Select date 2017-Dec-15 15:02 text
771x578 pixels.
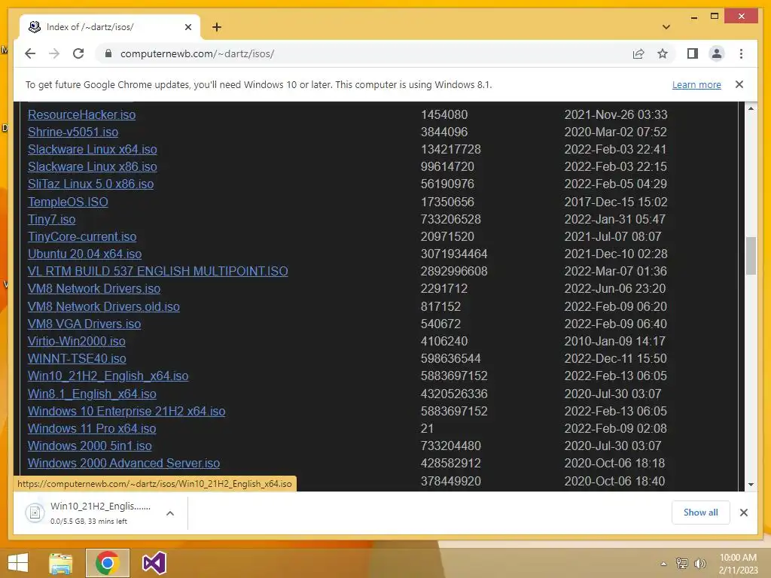616,202
